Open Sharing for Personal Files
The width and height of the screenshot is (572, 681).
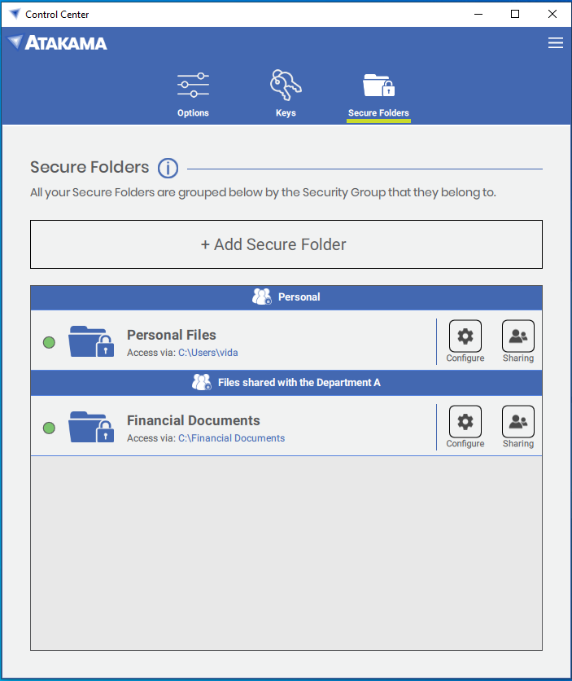518,336
